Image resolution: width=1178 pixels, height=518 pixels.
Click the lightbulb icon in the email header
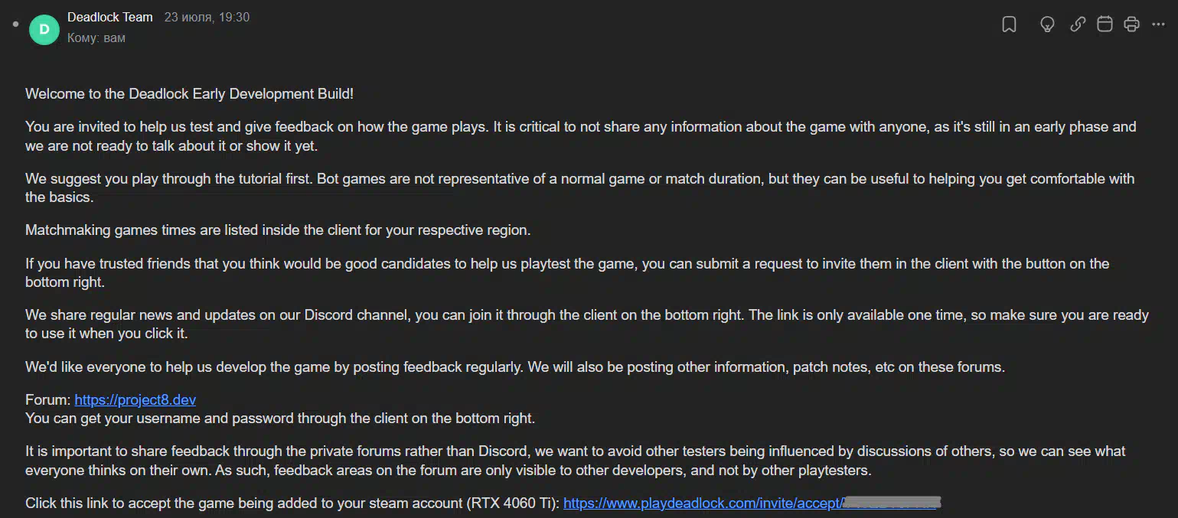1047,24
